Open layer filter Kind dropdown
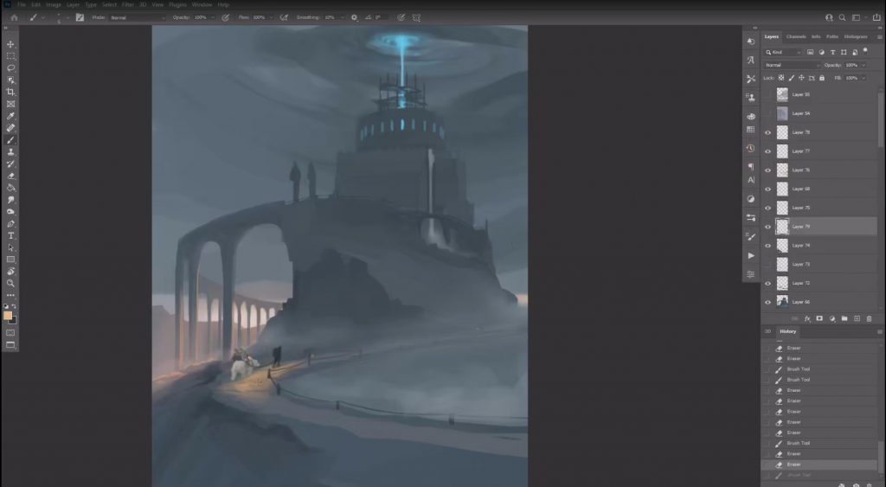This screenshot has height=487, width=886. [783, 52]
